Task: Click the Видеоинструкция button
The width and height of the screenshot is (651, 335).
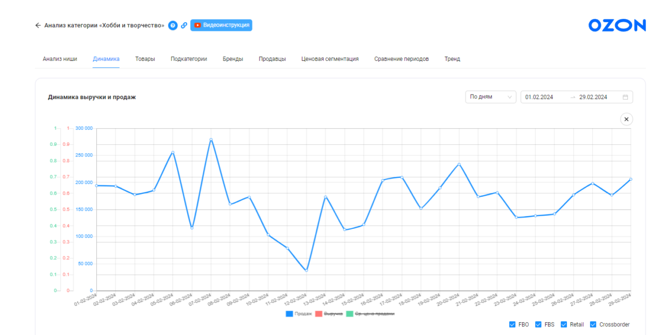Action: click(221, 25)
